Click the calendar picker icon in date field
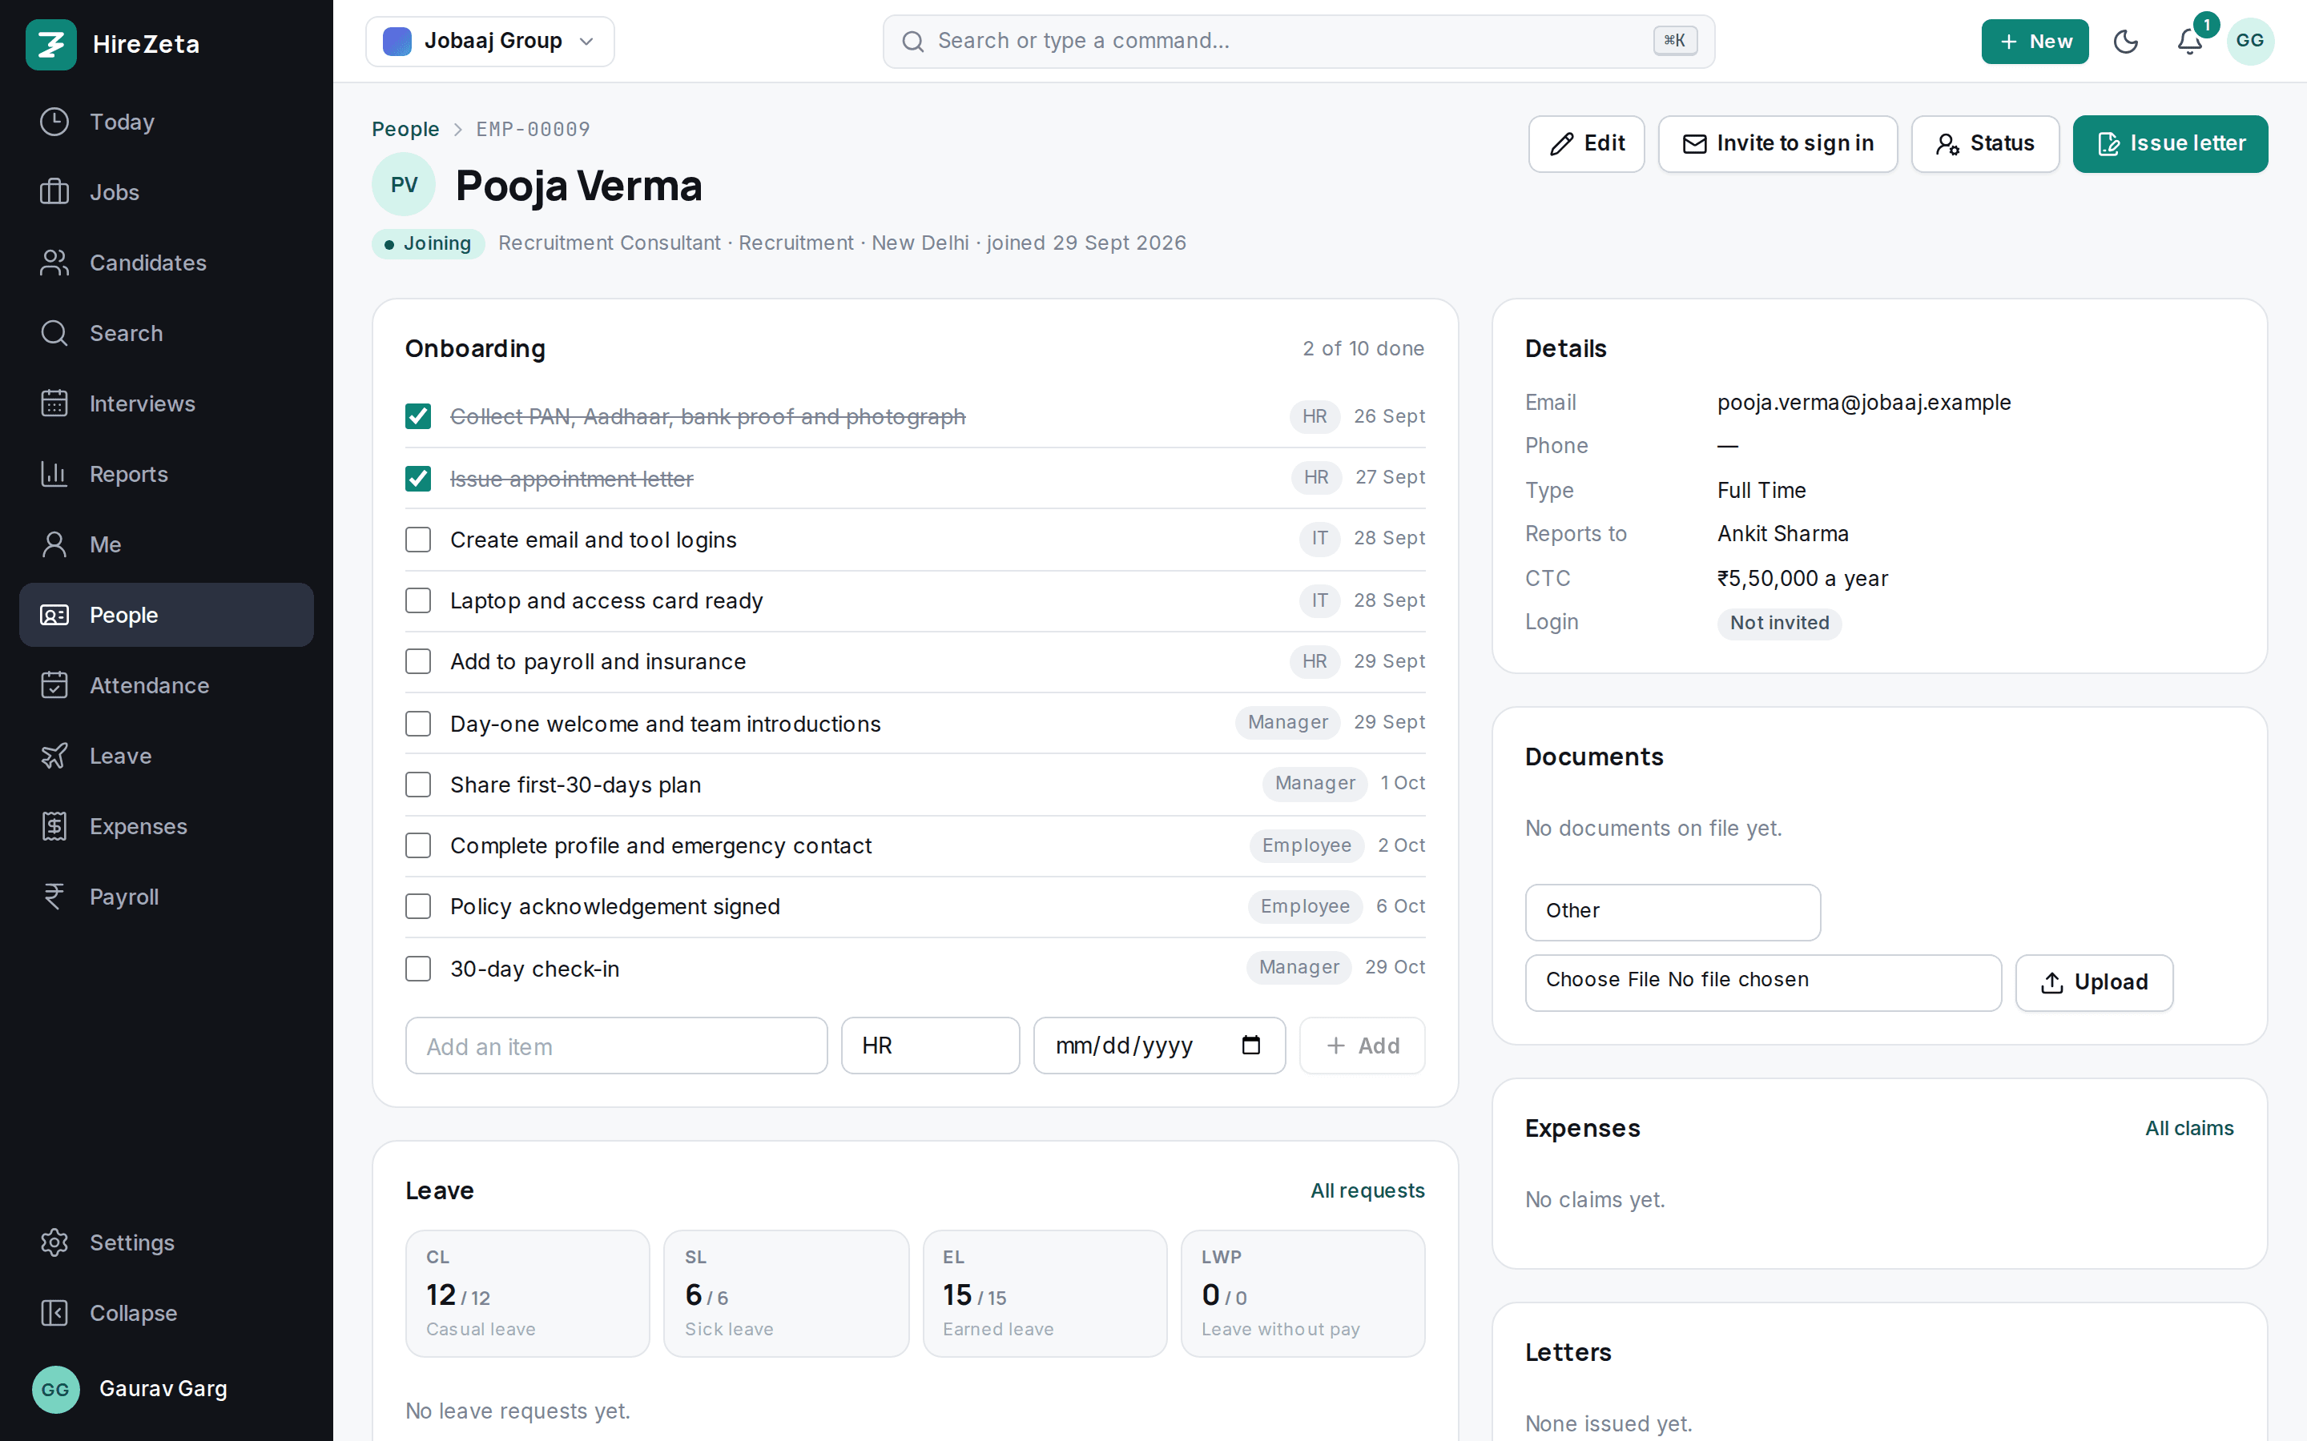Screen dimensions: 2307x1441 pos(1250,1046)
